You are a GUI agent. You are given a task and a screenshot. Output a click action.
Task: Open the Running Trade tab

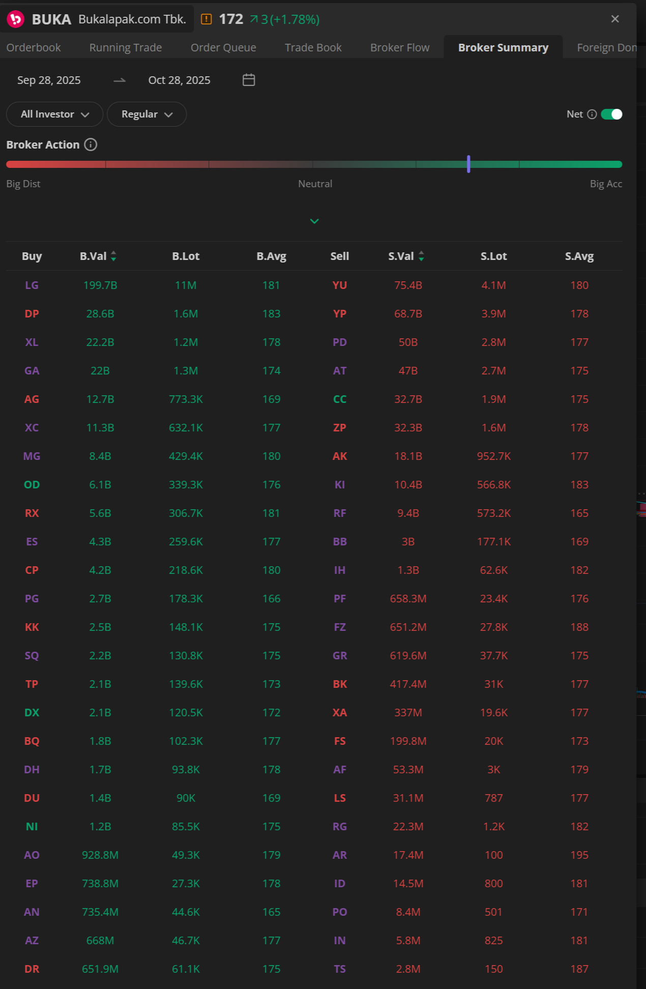(x=126, y=47)
